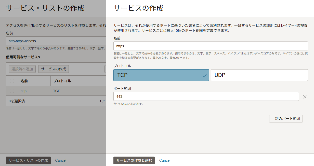Click the サービス・リストの作成 button
This screenshot has width=314, height=166.
tap(28, 160)
